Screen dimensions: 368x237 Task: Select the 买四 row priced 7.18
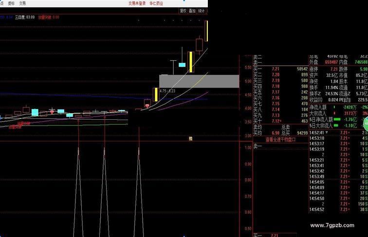pos(280,86)
